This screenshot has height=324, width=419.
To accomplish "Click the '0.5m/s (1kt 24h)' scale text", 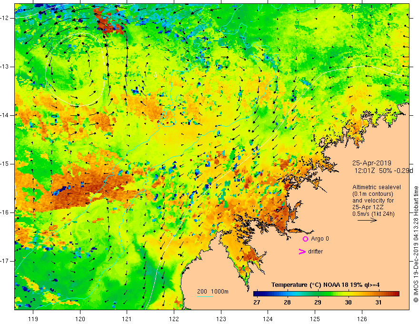I will tap(373, 214).
